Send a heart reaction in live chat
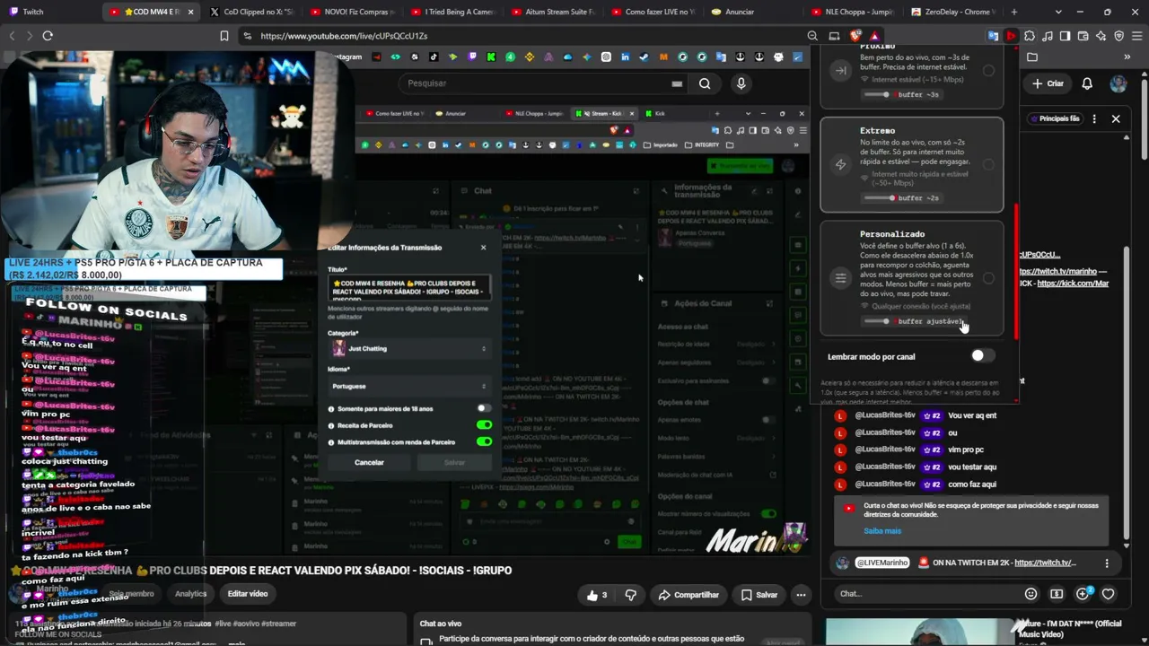Screen dimensions: 1149x646 [1109, 594]
